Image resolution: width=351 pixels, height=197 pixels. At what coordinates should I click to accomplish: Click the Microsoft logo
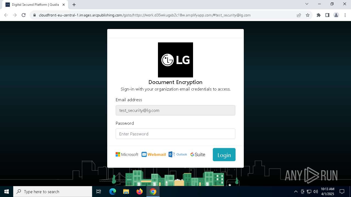[x=127, y=155]
